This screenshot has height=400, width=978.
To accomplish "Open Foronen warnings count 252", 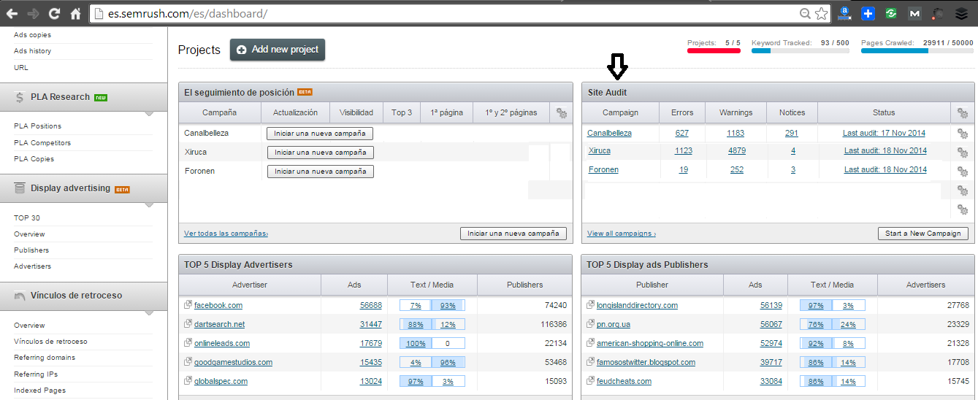I will click(x=736, y=169).
